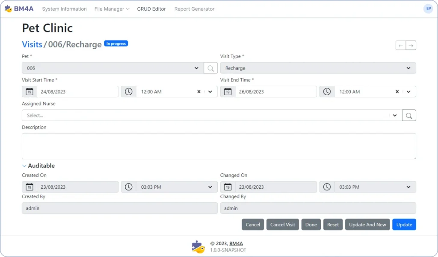
Task: Open Created On 03:03 PM time dropdown
Action: tap(210, 187)
